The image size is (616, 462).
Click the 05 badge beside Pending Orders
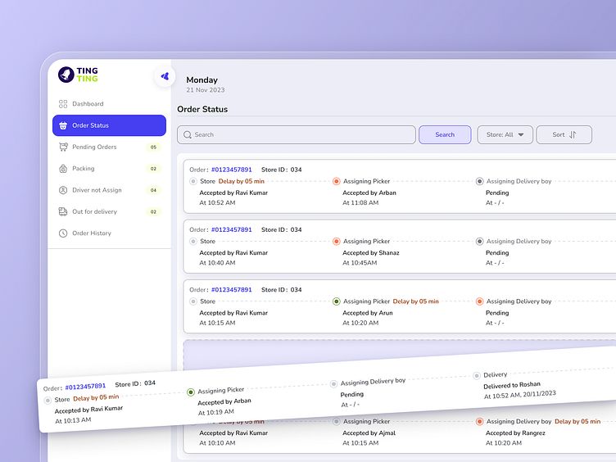[x=152, y=147]
